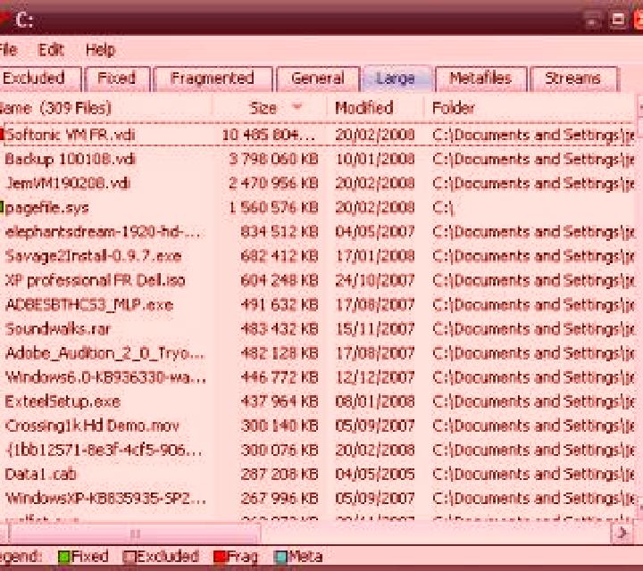Click the horizontal scrollbar thumb

pyautogui.click(x=135, y=534)
